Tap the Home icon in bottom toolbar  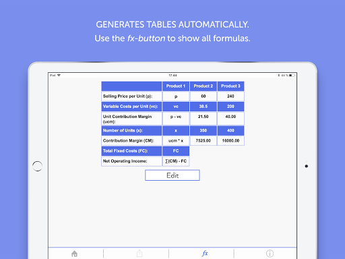(x=74, y=254)
